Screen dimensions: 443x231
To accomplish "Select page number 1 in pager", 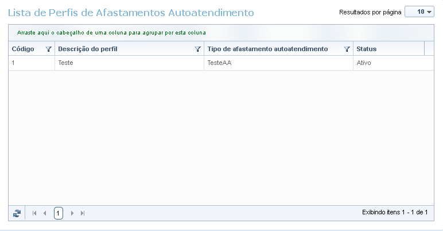I will 59,213.
